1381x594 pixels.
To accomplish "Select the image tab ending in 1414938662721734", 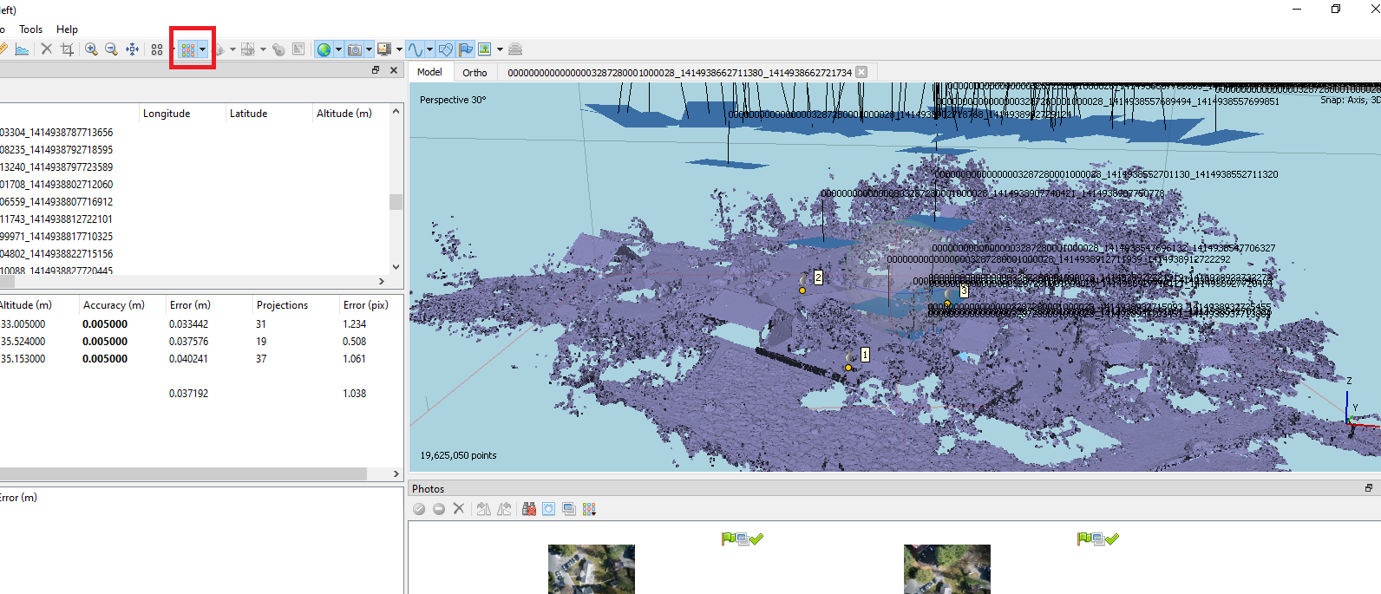I will coord(679,73).
